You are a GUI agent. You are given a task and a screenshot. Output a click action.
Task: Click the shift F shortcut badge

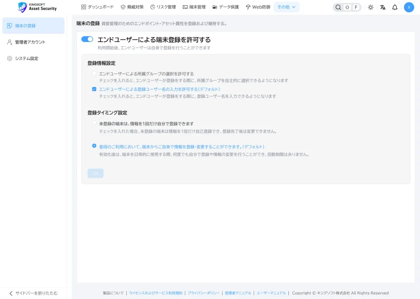pyautogui.click(x=352, y=7)
